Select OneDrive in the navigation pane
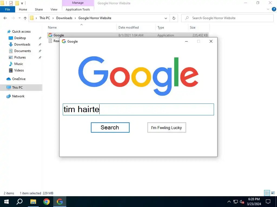 [19, 79]
